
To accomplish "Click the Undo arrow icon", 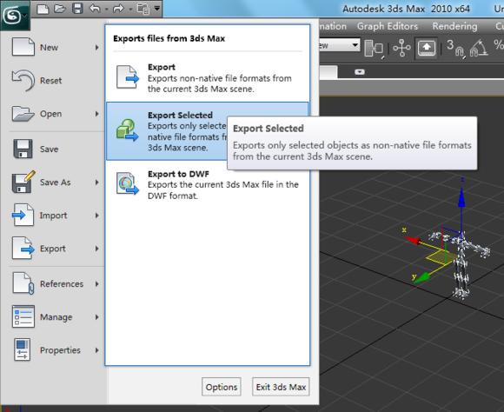I will pos(95,9).
